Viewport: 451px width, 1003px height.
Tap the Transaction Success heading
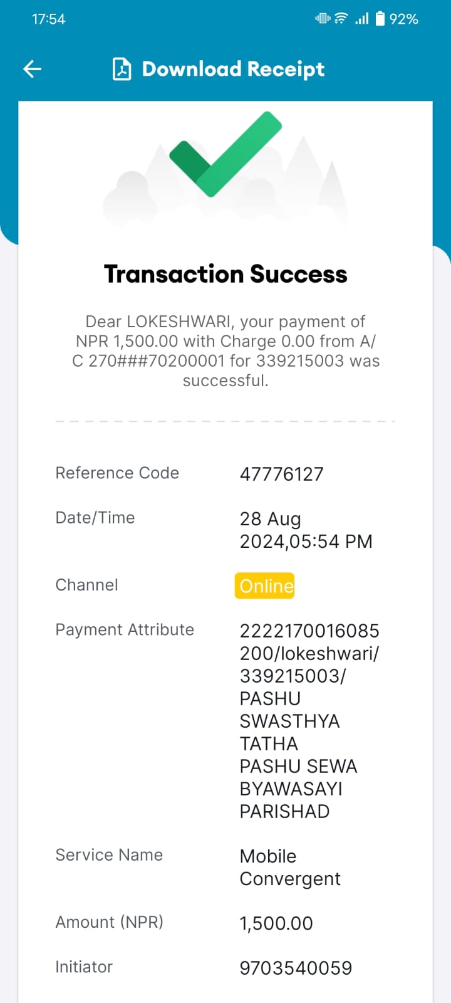(225, 274)
